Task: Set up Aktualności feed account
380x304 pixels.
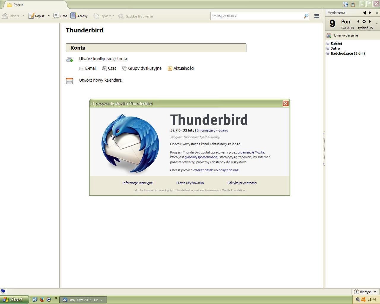Action: [181, 68]
